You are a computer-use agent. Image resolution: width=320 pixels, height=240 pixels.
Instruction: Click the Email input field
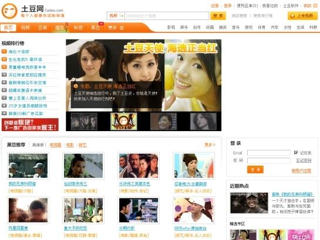point(269,153)
